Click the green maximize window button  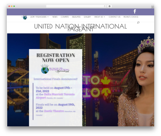click(14, 6)
